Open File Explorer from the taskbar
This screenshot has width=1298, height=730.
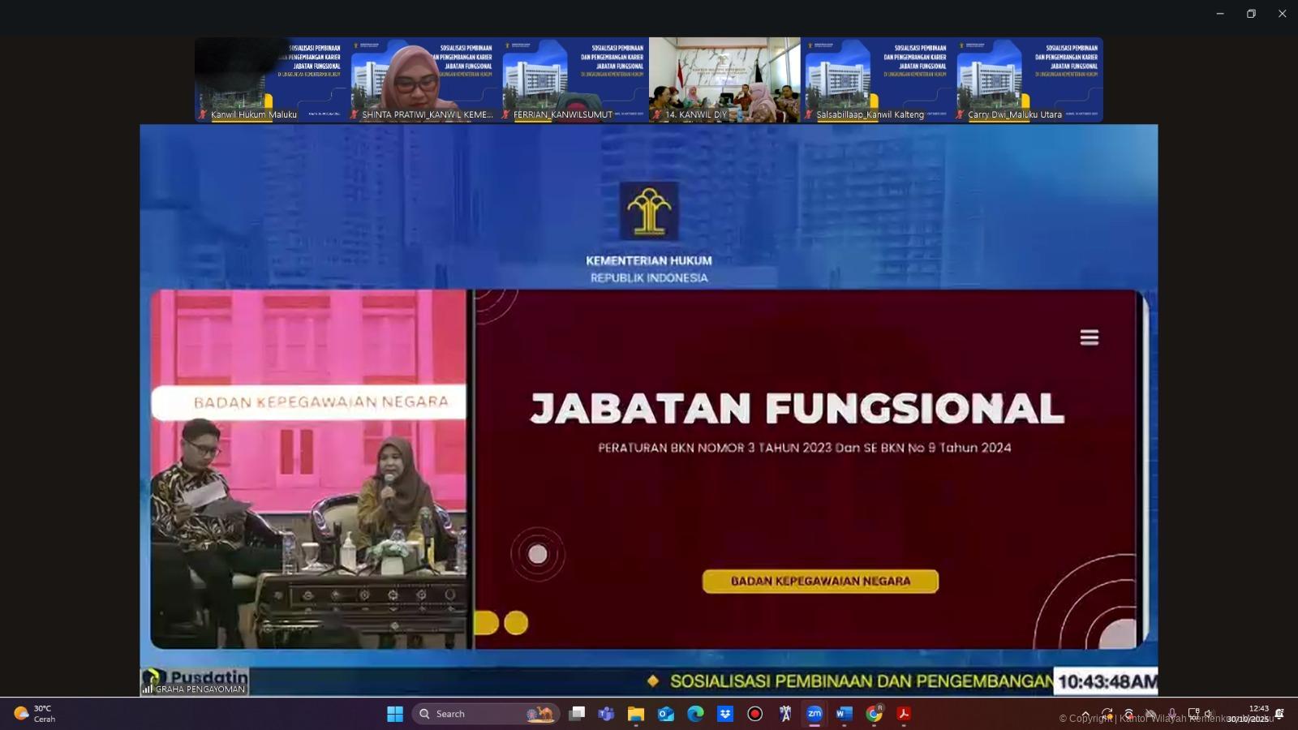click(636, 714)
